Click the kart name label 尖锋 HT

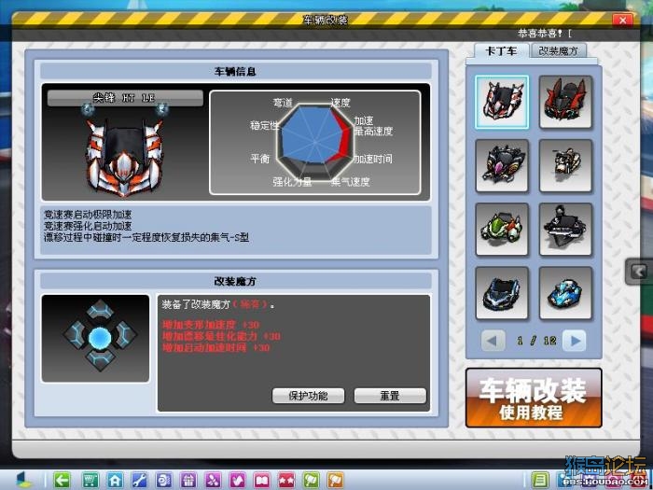click(125, 98)
